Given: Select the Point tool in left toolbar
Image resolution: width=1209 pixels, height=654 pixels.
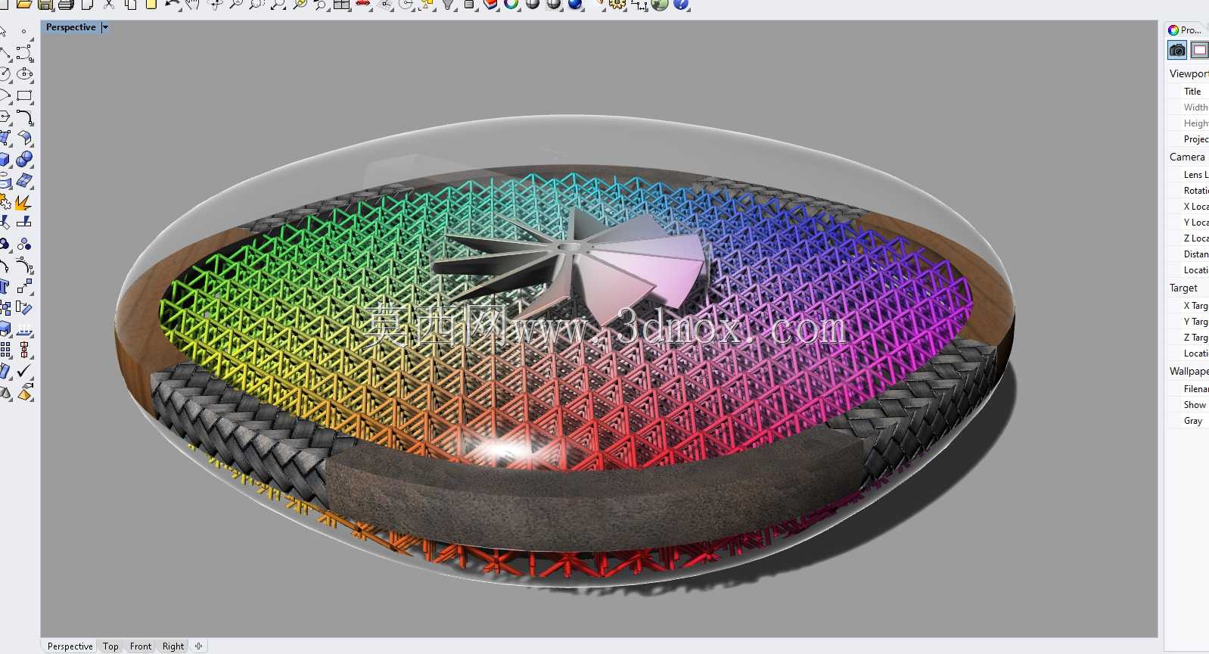Looking at the screenshot, I should pyautogui.click(x=24, y=32).
